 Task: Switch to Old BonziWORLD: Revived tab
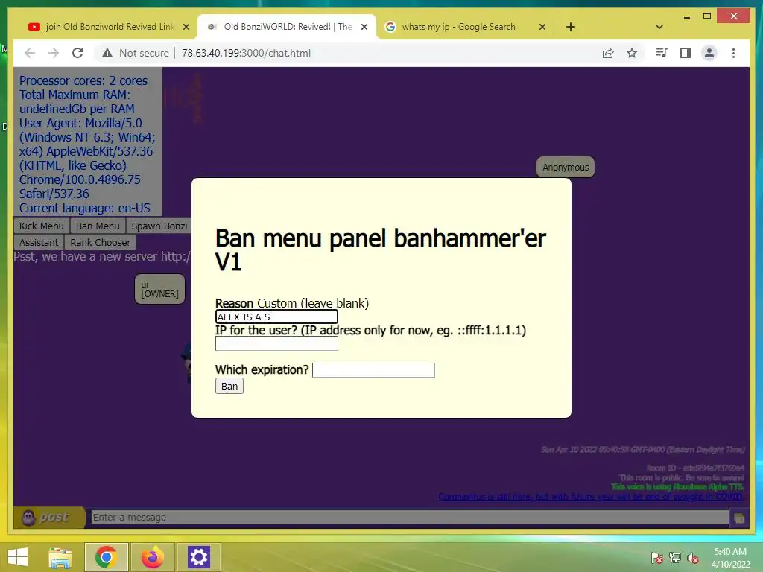[x=288, y=27]
